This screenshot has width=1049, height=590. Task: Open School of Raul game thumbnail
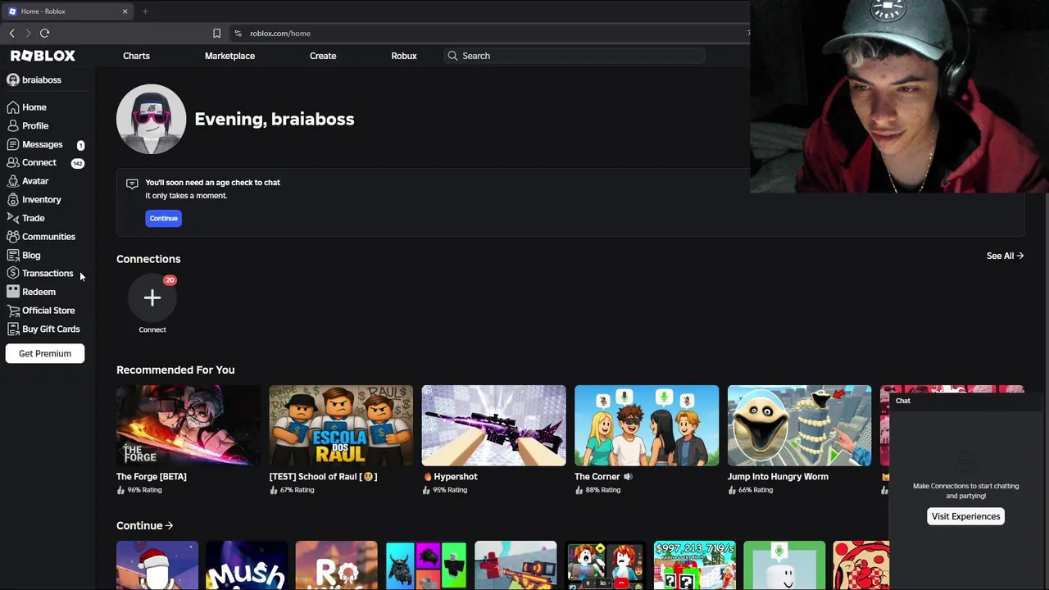[x=341, y=425]
